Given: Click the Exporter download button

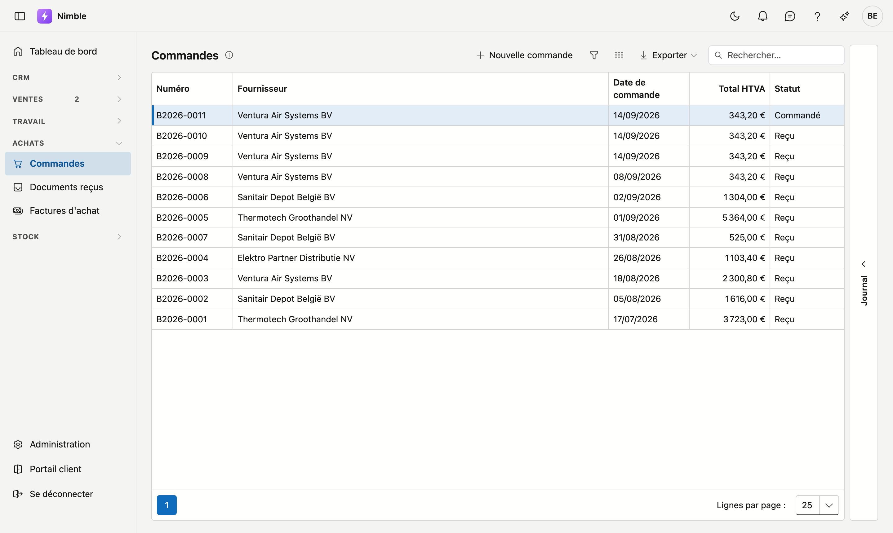Looking at the screenshot, I should pyautogui.click(x=669, y=55).
